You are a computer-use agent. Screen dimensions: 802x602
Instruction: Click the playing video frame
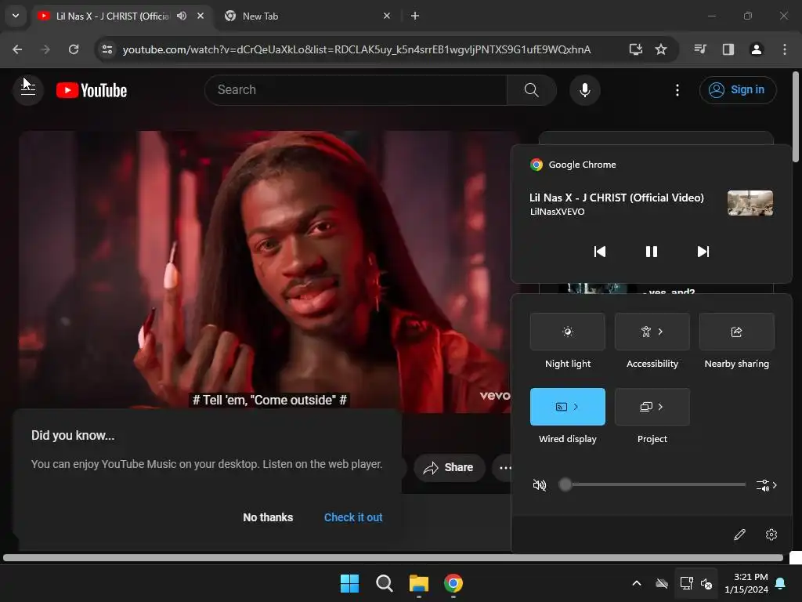click(x=265, y=271)
